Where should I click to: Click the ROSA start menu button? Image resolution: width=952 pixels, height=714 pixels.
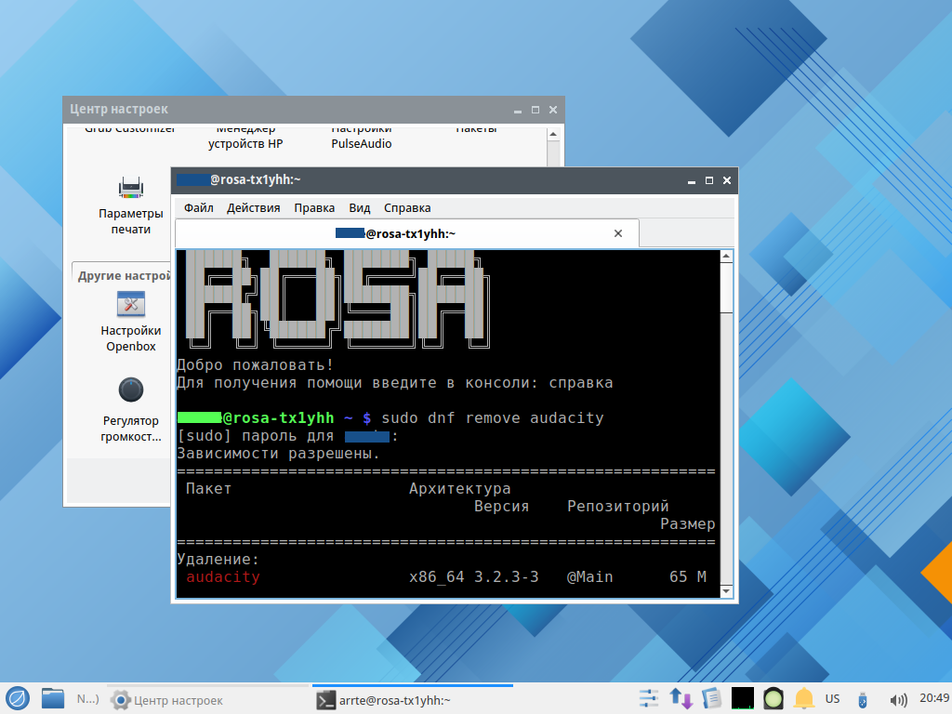pyautogui.click(x=18, y=698)
